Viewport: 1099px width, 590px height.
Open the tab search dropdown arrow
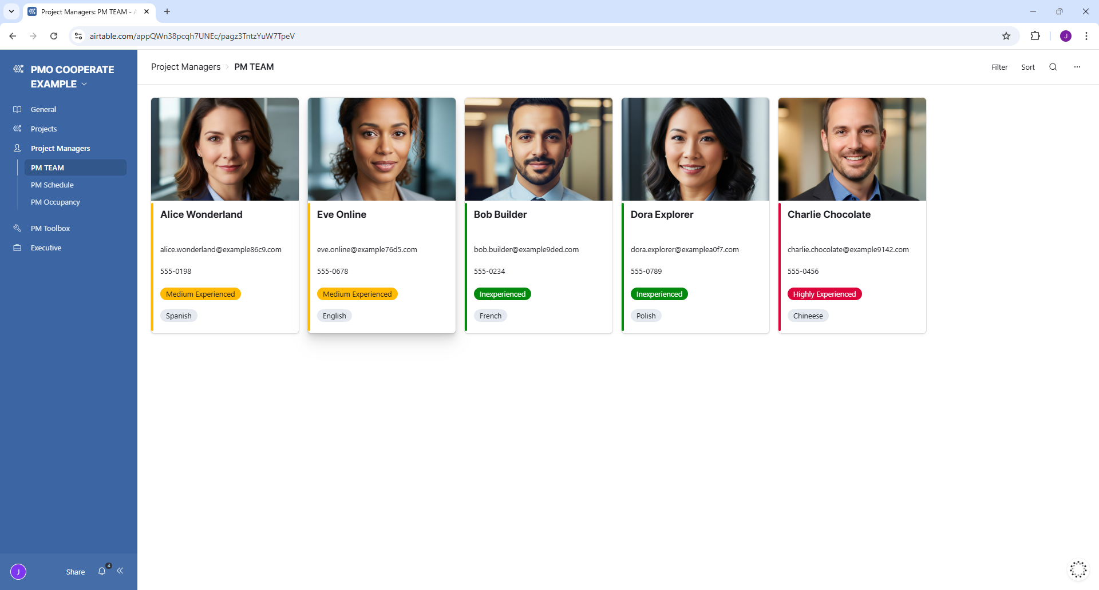tap(11, 11)
